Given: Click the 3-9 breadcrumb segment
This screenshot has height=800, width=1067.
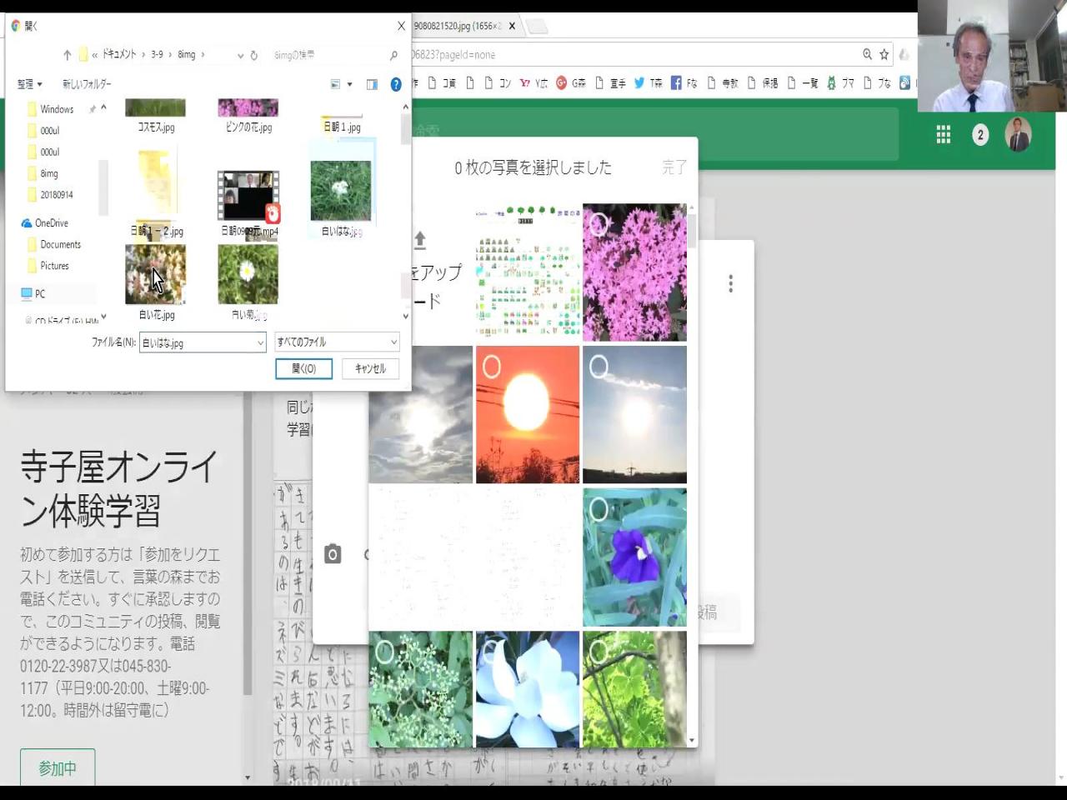Looking at the screenshot, I should tap(157, 55).
